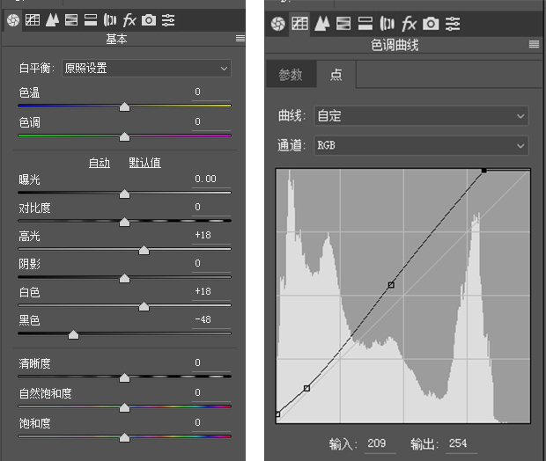
Task: Click the 曝光 value field showing 0.00
Action: pyautogui.click(x=211, y=179)
